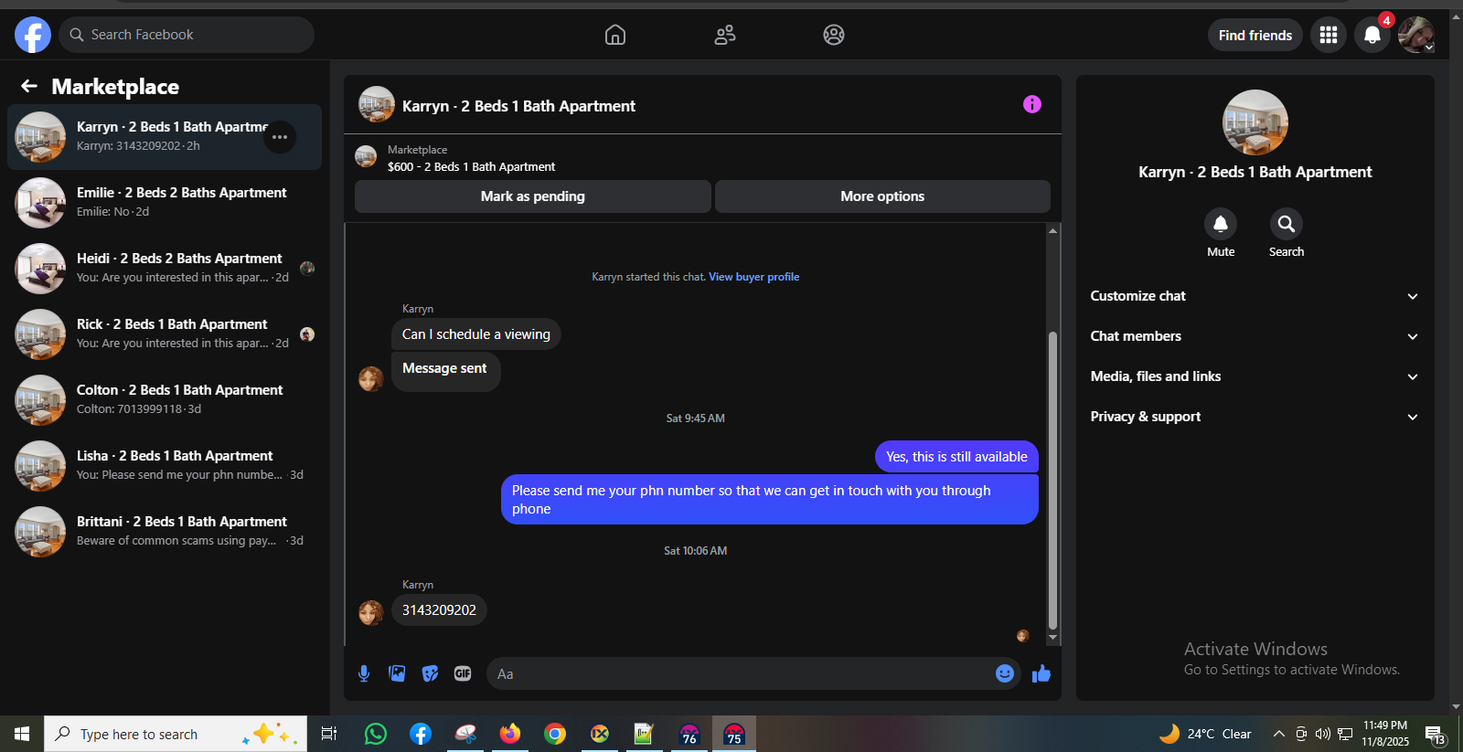Open the Friends icon in top navigation

click(x=725, y=35)
